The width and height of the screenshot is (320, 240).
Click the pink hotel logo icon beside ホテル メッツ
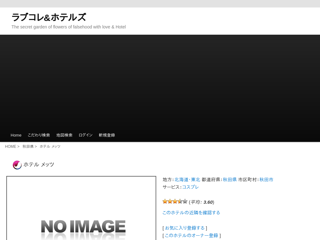17,165
